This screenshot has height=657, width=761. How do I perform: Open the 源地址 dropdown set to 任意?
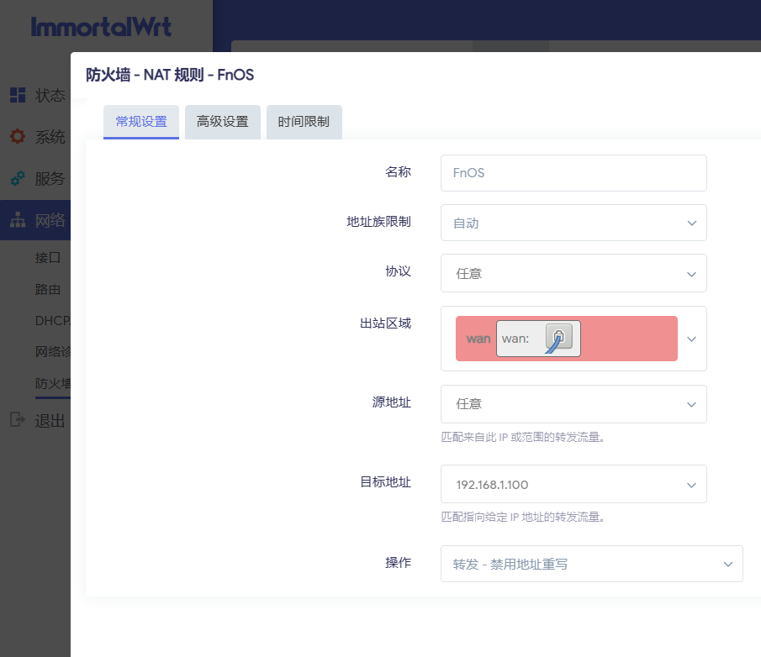tap(573, 404)
